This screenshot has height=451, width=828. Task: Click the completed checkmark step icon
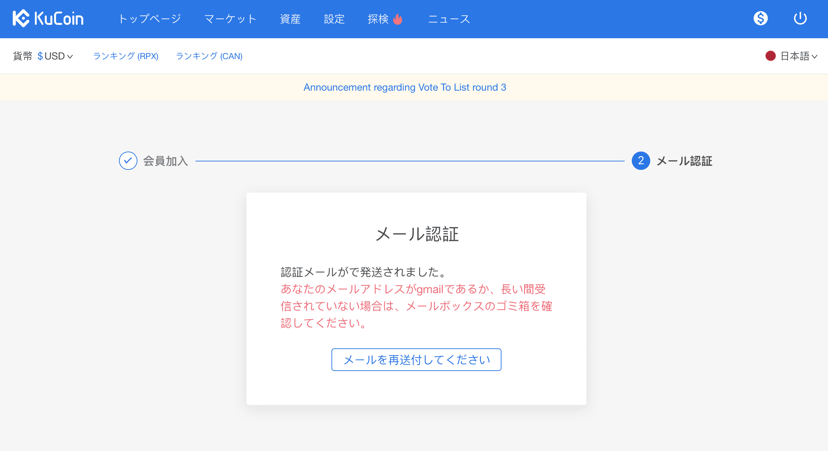pyautogui.click(x=128, y=161)
